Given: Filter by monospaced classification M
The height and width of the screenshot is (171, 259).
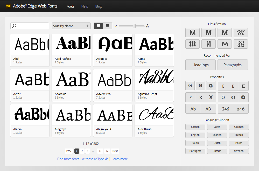Looking at the screenshot, I should (208, 44).
